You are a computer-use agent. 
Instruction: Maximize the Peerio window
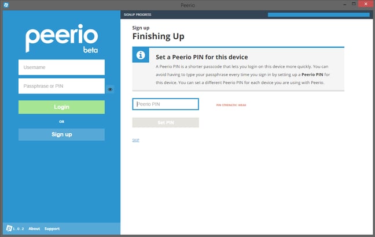(x=354, y=4)
